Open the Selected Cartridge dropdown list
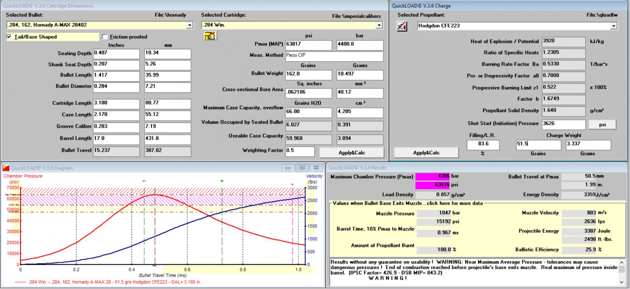Screen dimensions: 630x289 379,25
